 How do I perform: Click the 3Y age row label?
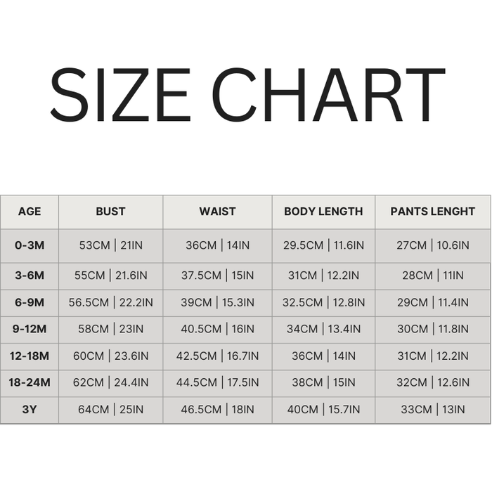tap(30, 410)
